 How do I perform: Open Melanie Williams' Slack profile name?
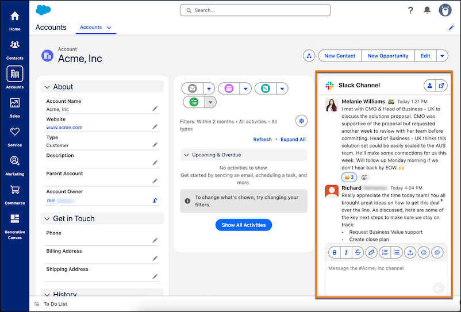click(x=363, y=101)
